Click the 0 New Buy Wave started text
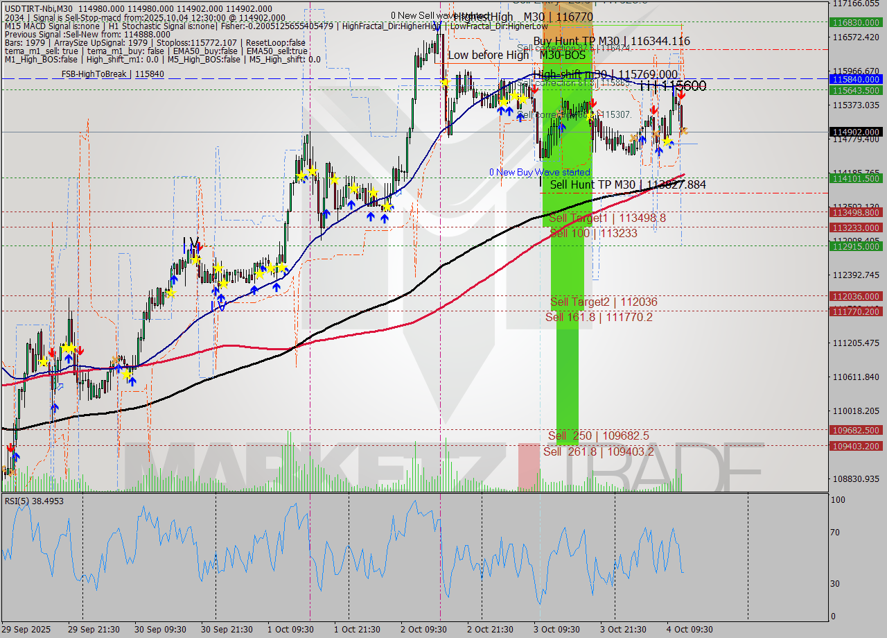The width and height of the screenshot is (887, 638). pos(541,172)
